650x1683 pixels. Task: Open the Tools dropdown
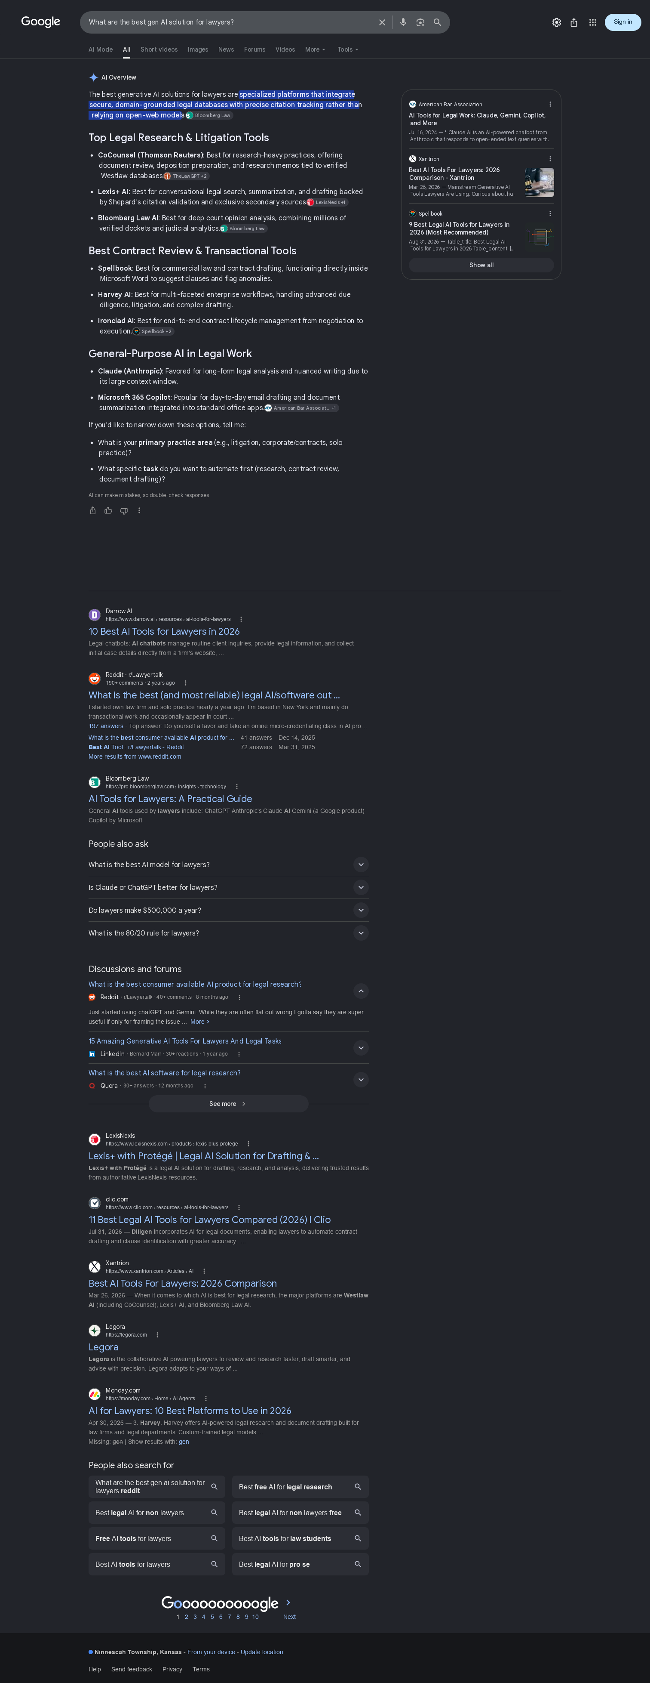click(348, 49)
